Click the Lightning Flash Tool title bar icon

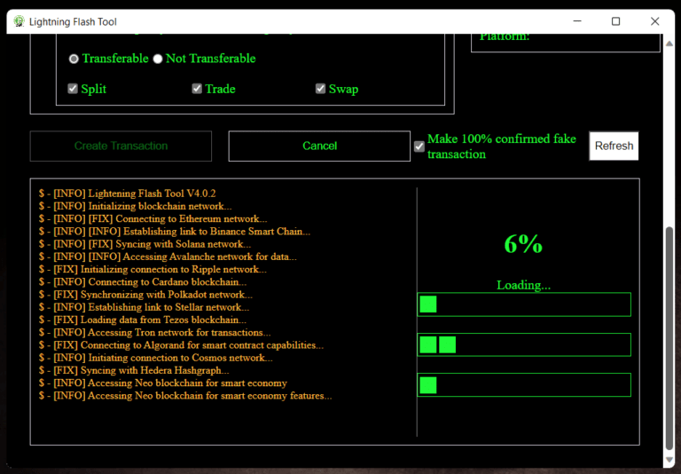[x=19, y=21]
